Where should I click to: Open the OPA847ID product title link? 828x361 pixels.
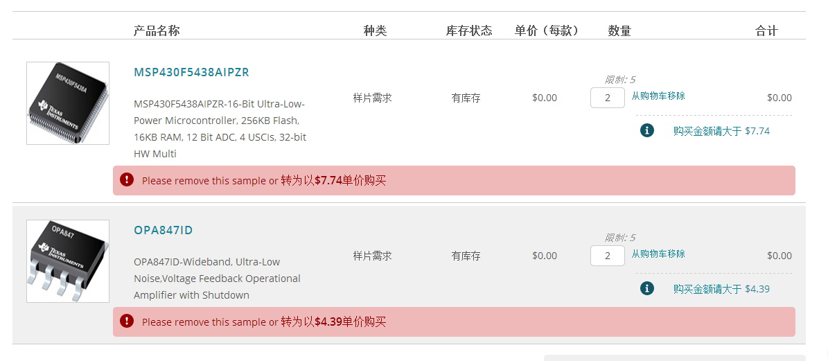[x=164, y=230]
